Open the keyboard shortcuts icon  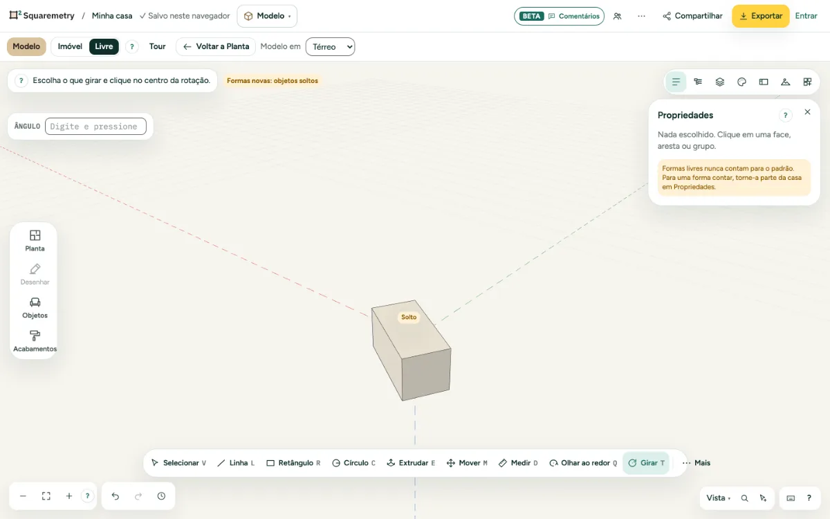791,498
